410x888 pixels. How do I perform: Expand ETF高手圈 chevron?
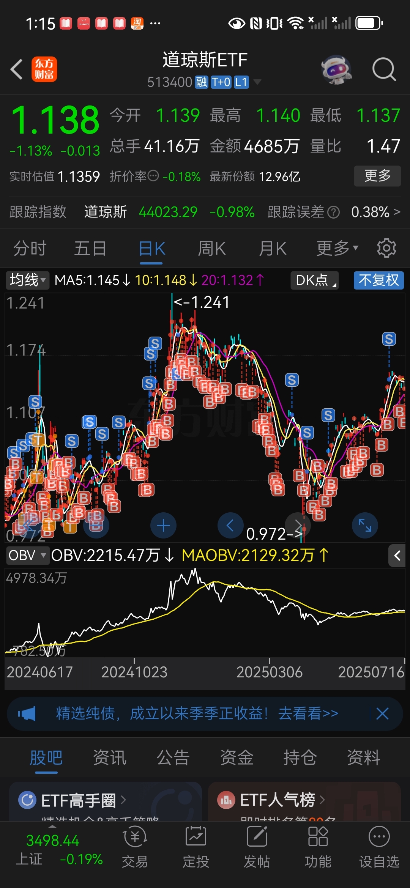point(123,800)
